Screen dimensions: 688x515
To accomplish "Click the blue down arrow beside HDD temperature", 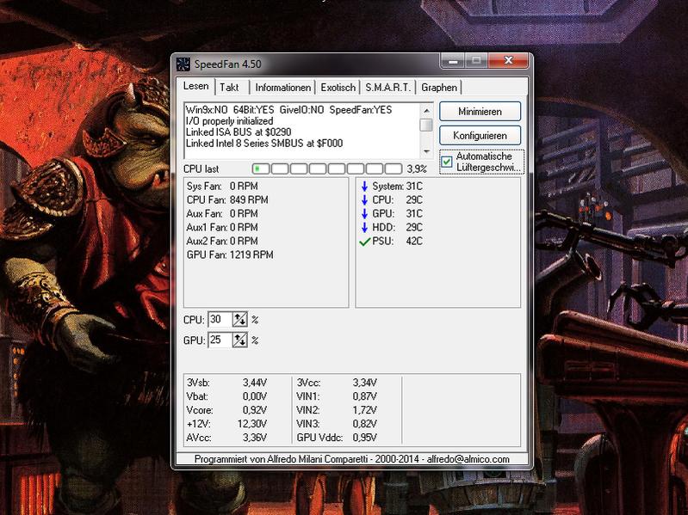I will tap(364, 227).
